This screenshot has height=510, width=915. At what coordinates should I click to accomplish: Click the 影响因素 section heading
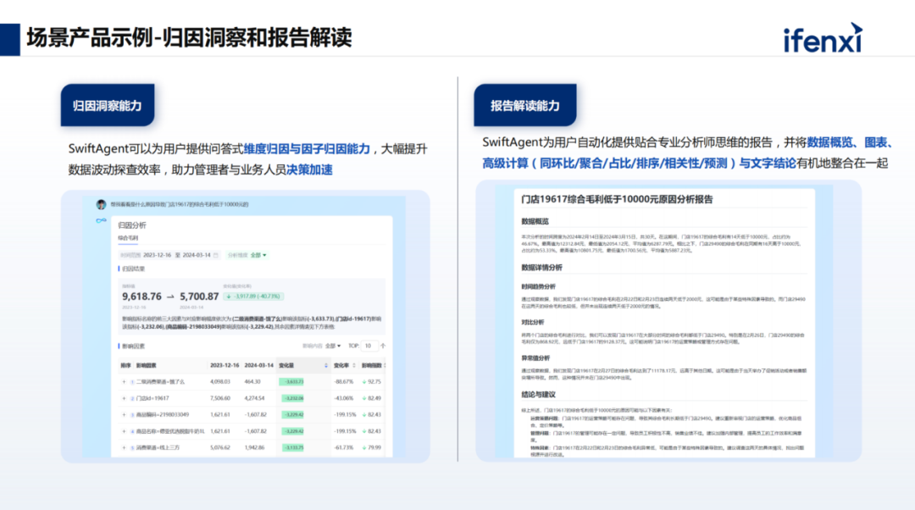(134, 346)
